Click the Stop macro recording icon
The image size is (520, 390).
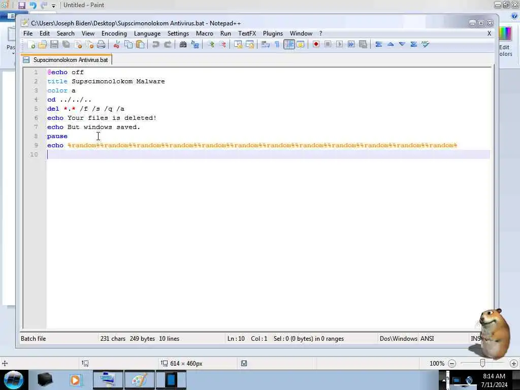click(328, 44)
